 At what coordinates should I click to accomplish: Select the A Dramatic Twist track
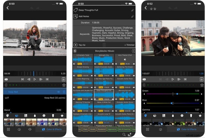[x=83, y=59]
